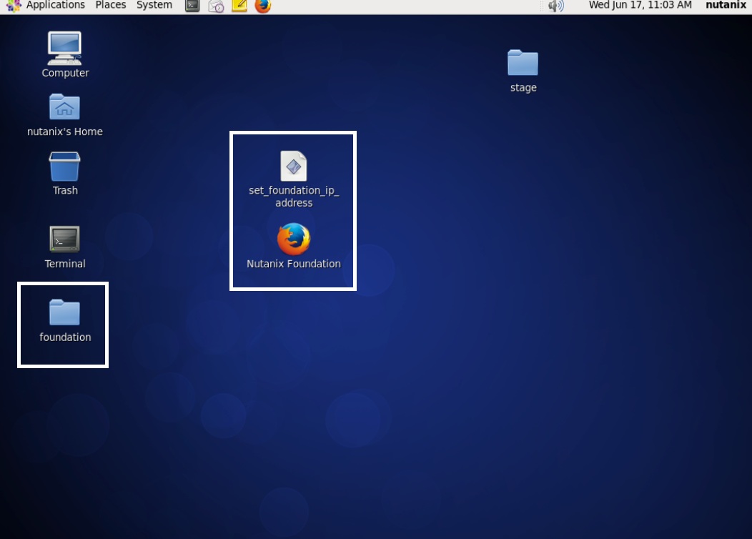Select the Computer desktop icon

point(64,49)
